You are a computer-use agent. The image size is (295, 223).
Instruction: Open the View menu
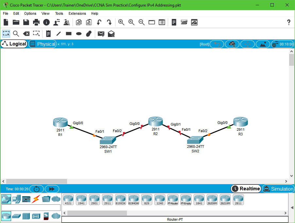[x=45, y=13]
